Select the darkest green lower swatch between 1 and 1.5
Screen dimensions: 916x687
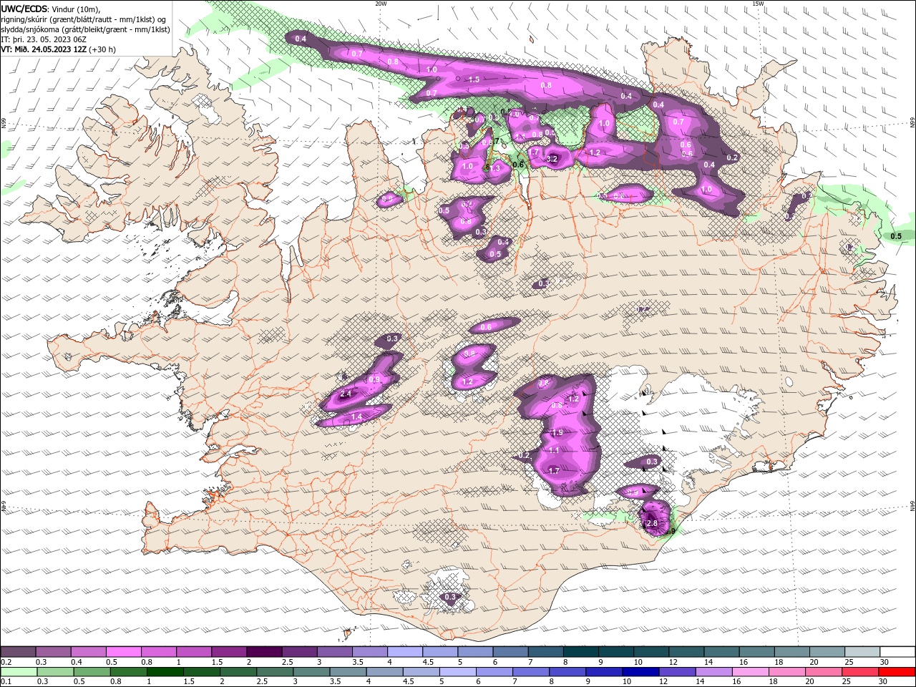click(165, 672)
